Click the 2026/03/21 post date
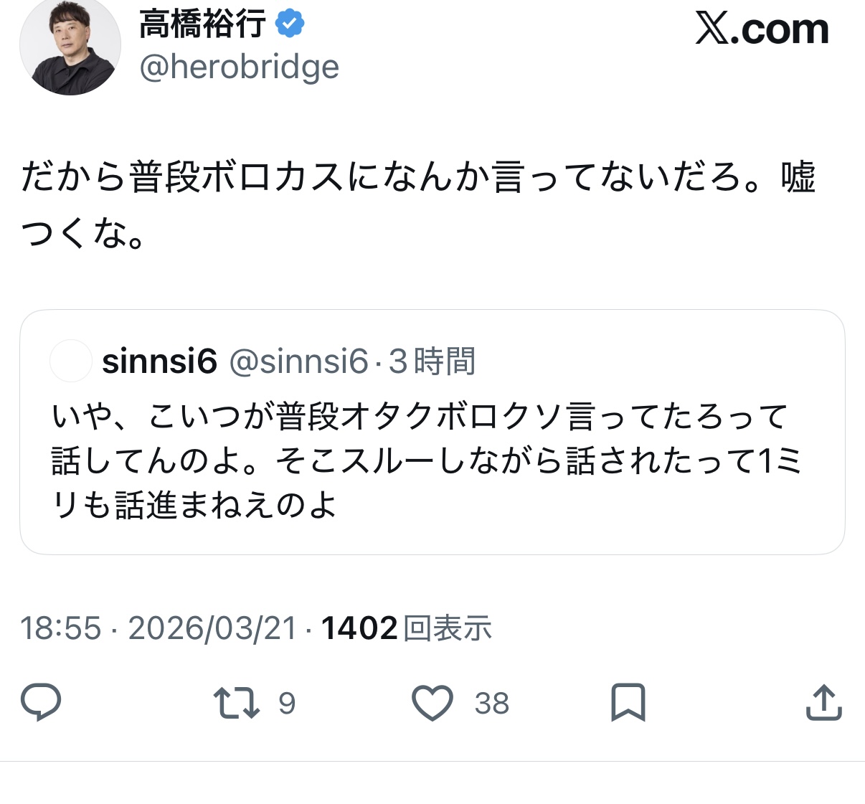Image resolution: width=865 pixels, height=804 pixels. point(212,628)
